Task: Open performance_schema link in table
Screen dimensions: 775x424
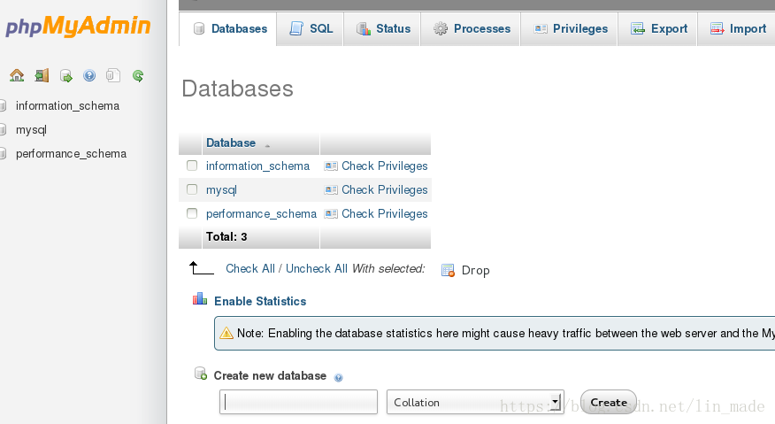Action: coord(261,213)
